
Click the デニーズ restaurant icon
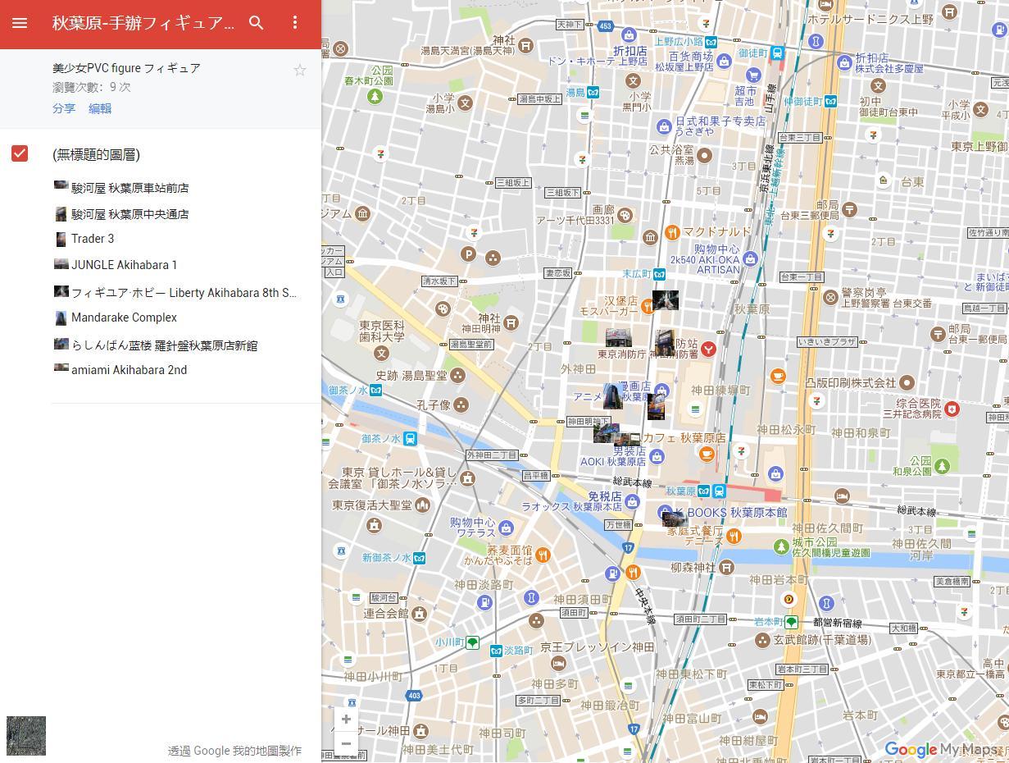734,537
